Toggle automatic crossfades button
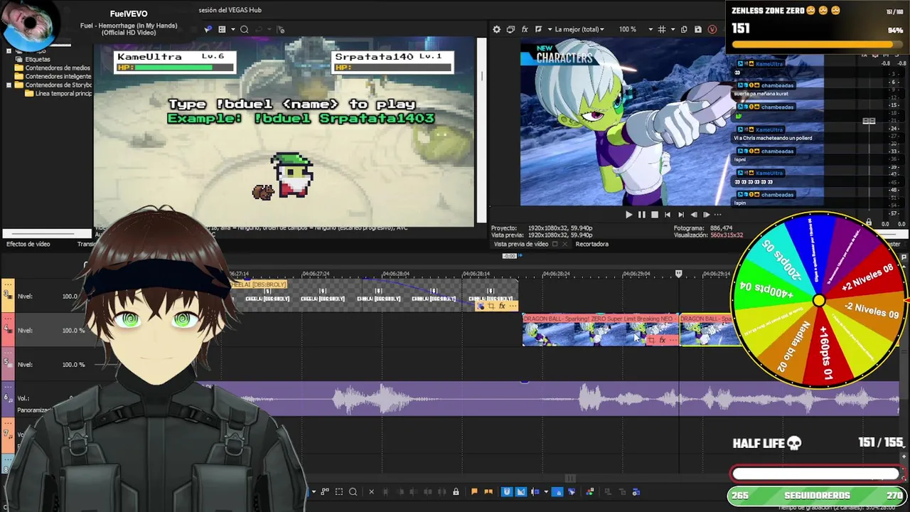 [521, 491]
